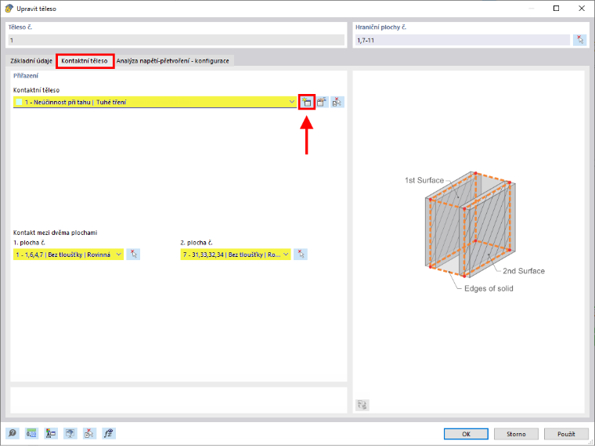Click the Hraniční plochy č. field
This screenshot has height=448, width=595.
pos(463,40)
